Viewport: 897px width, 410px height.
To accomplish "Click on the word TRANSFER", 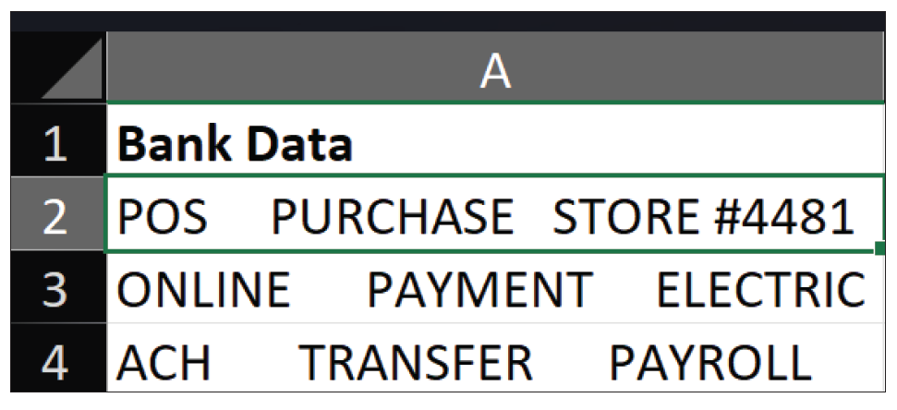I will coord(416,363).
